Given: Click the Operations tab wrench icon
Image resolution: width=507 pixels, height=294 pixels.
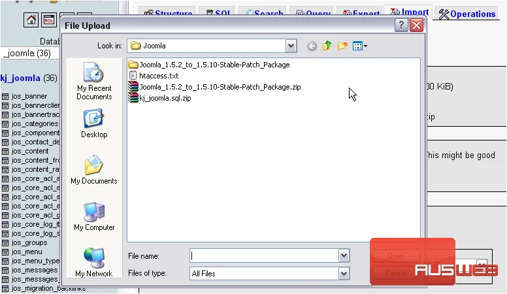Looking at the screenshot, I should click(444, 14).
